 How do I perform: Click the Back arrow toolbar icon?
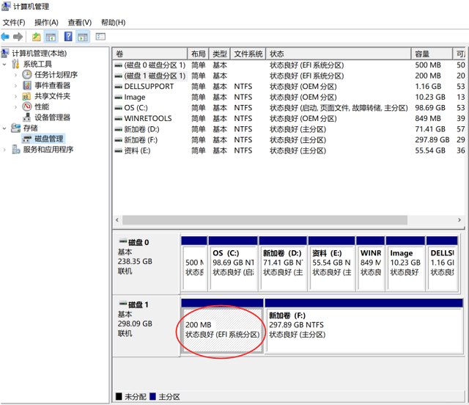click(x=5, y=37)
